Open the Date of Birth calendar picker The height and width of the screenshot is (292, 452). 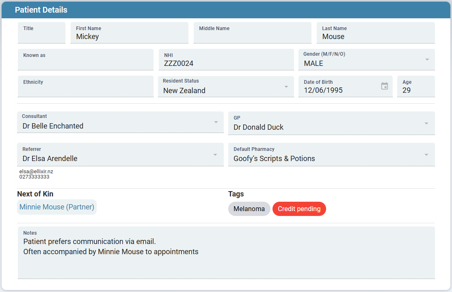[385, 86]
